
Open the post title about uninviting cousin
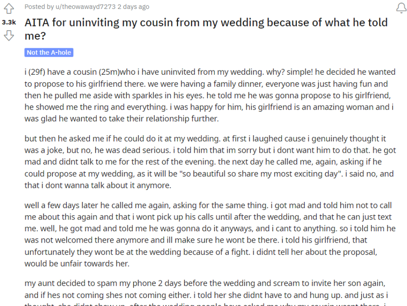(206, 29)
